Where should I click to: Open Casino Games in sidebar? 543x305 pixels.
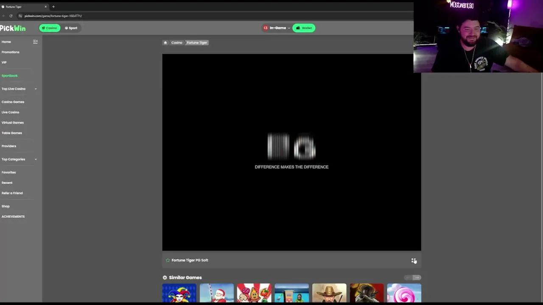click(x=13, y=102)
